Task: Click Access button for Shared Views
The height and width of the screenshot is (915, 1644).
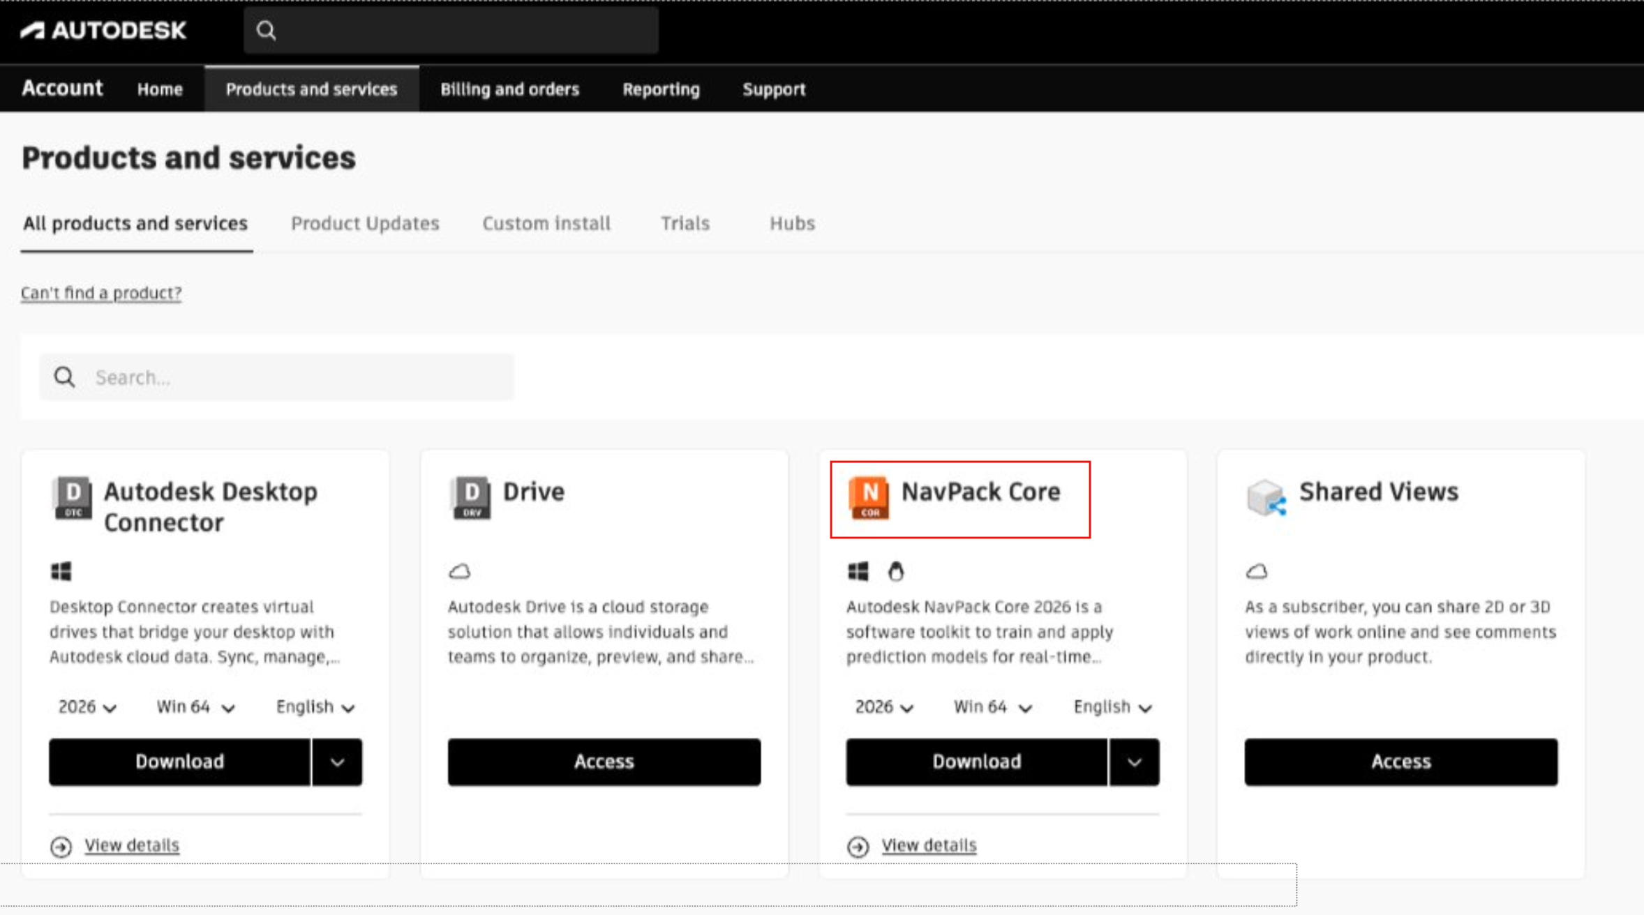Action: [1401, 762]
